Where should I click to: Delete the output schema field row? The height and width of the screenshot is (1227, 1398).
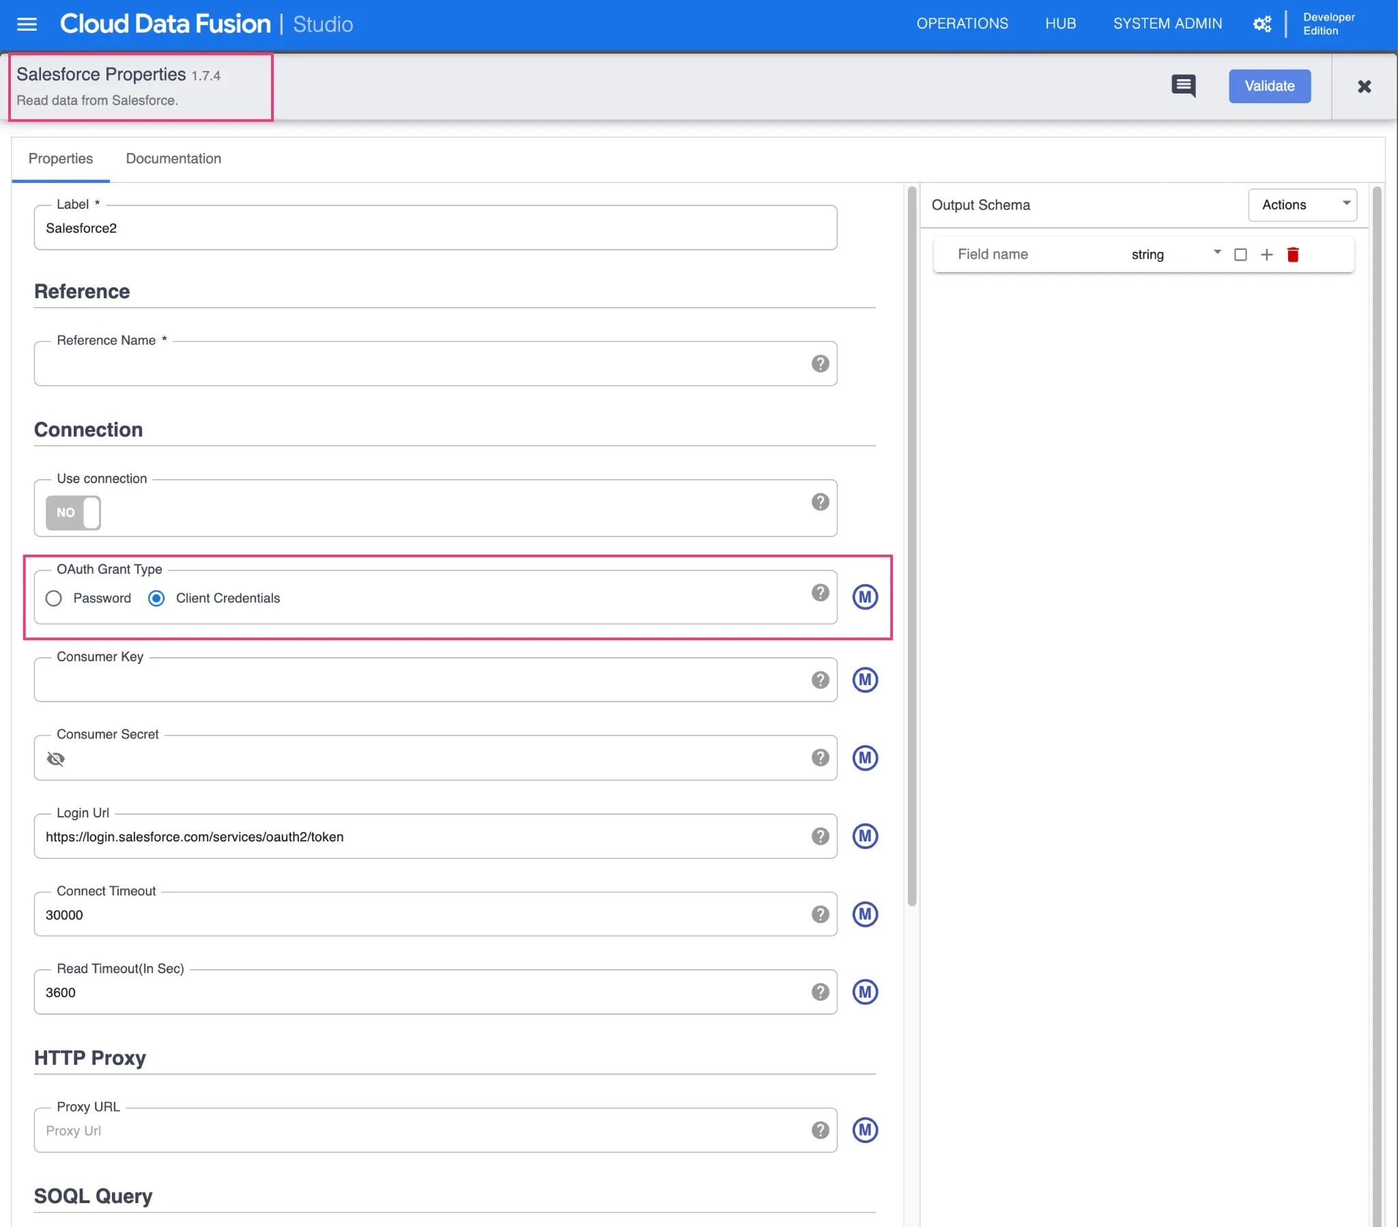click(1293, 255)
